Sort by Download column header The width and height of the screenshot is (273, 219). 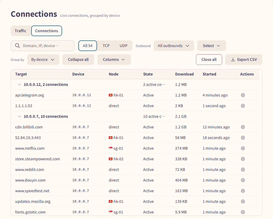(x=184, y=74)
